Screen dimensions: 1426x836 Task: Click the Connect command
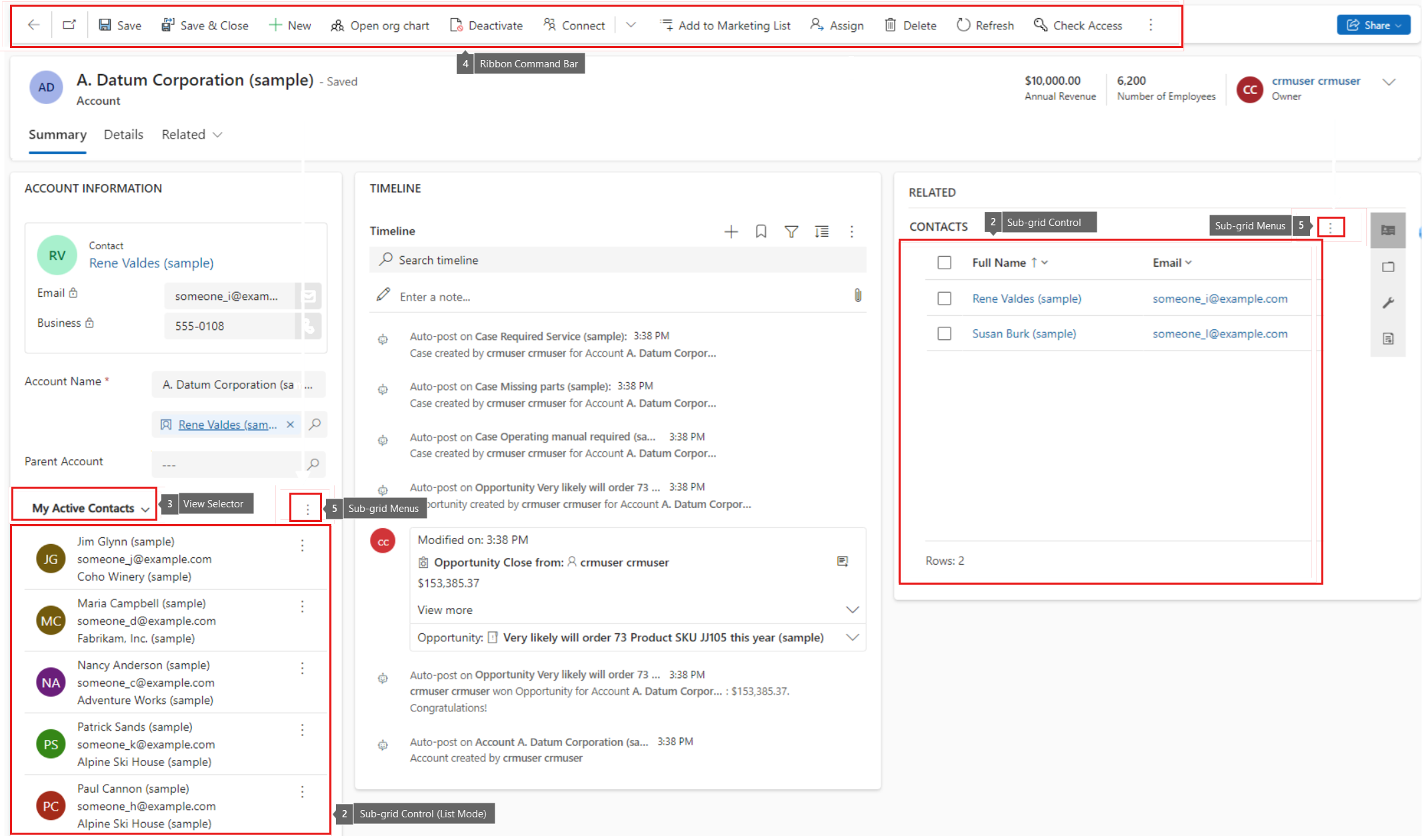(x=574, y=25)
